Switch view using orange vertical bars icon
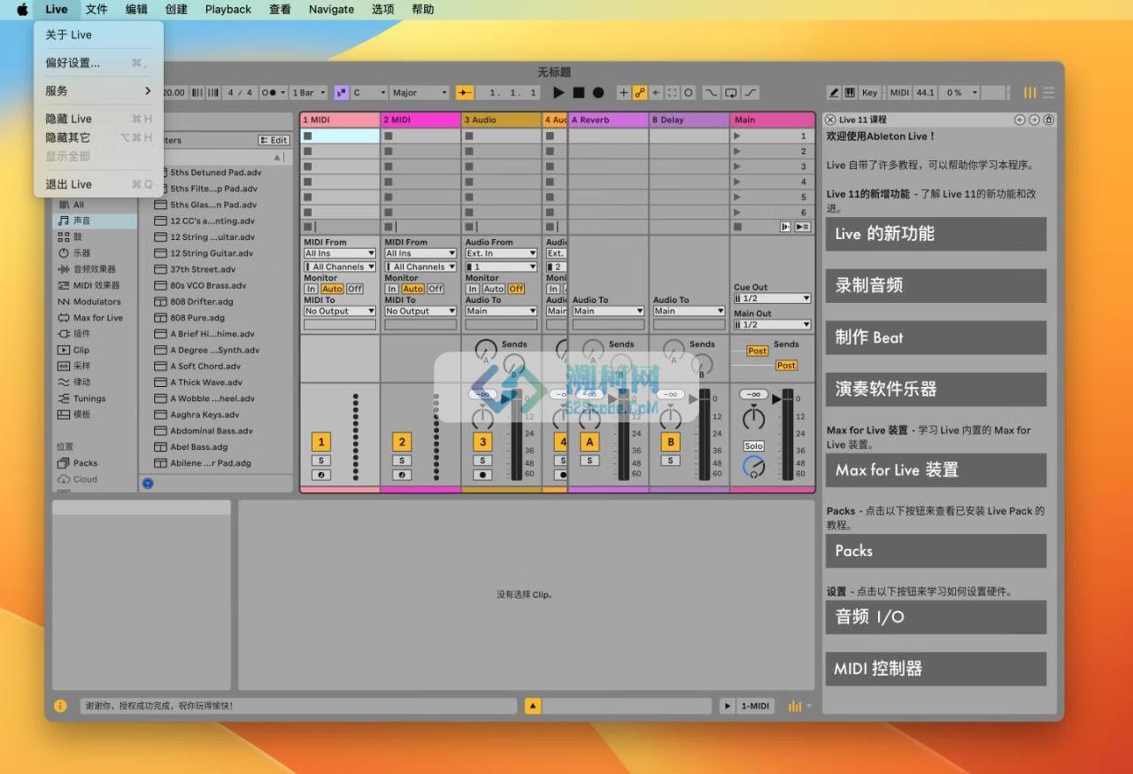 (1029, 92)
